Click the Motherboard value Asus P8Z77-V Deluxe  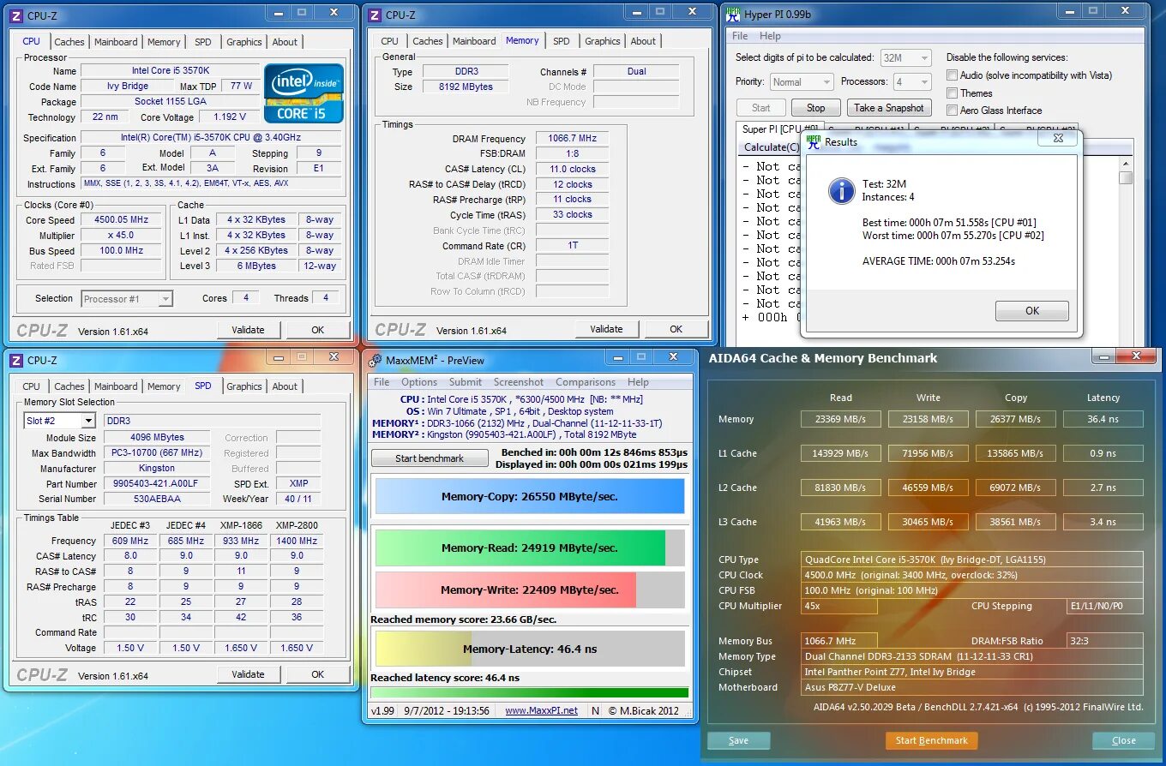(972, 687)
